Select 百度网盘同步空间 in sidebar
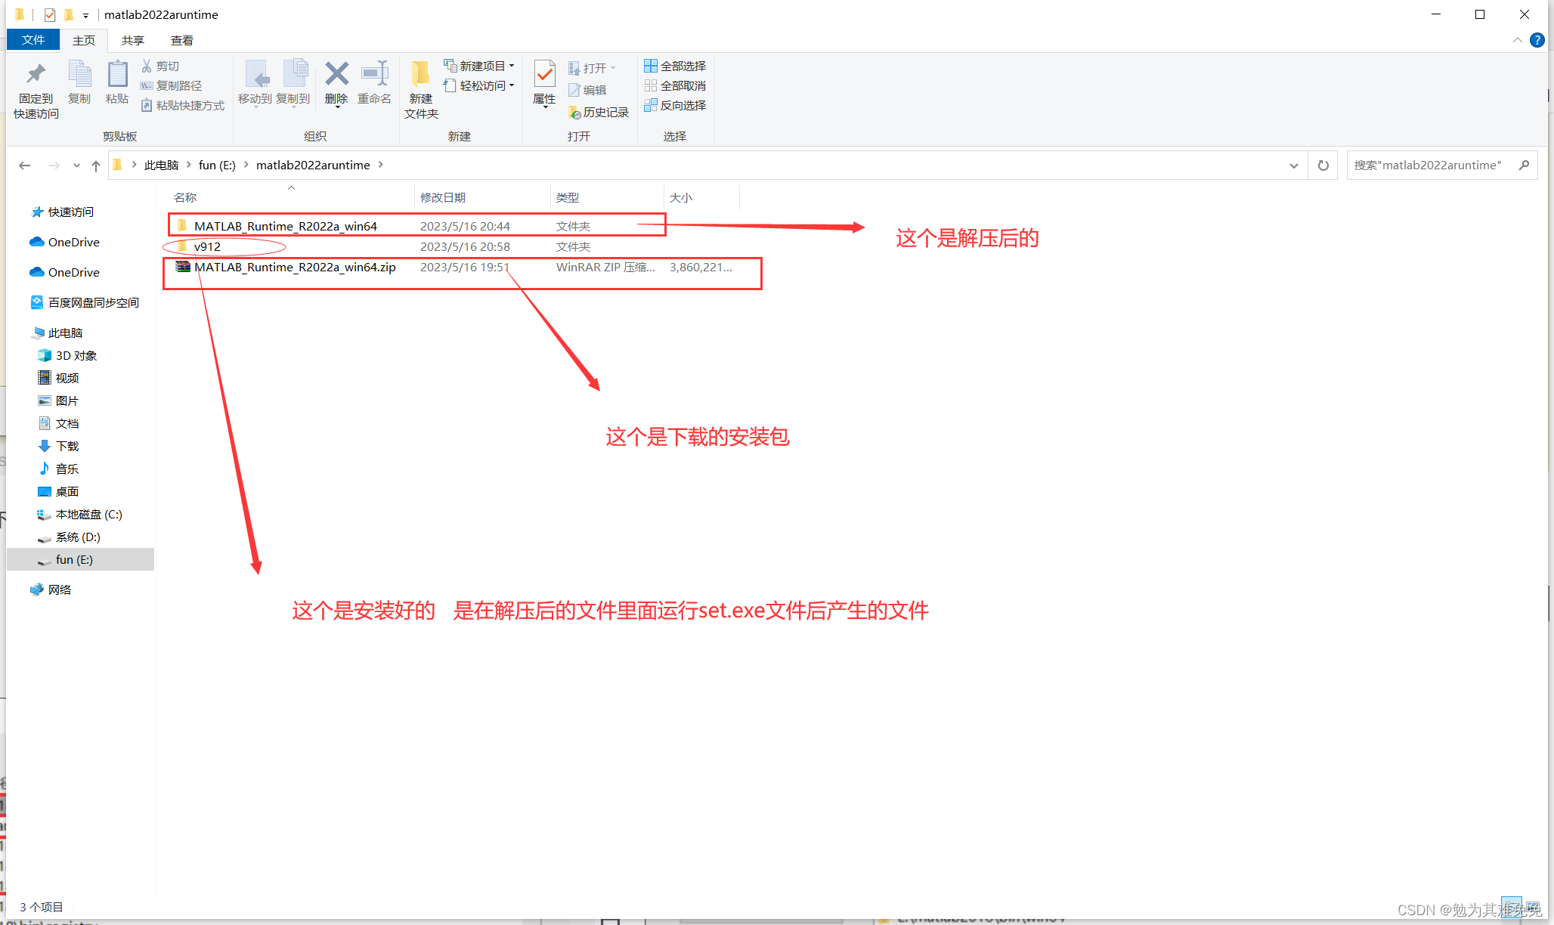This screenshot has height=925, width=1554. pos(93,303)
